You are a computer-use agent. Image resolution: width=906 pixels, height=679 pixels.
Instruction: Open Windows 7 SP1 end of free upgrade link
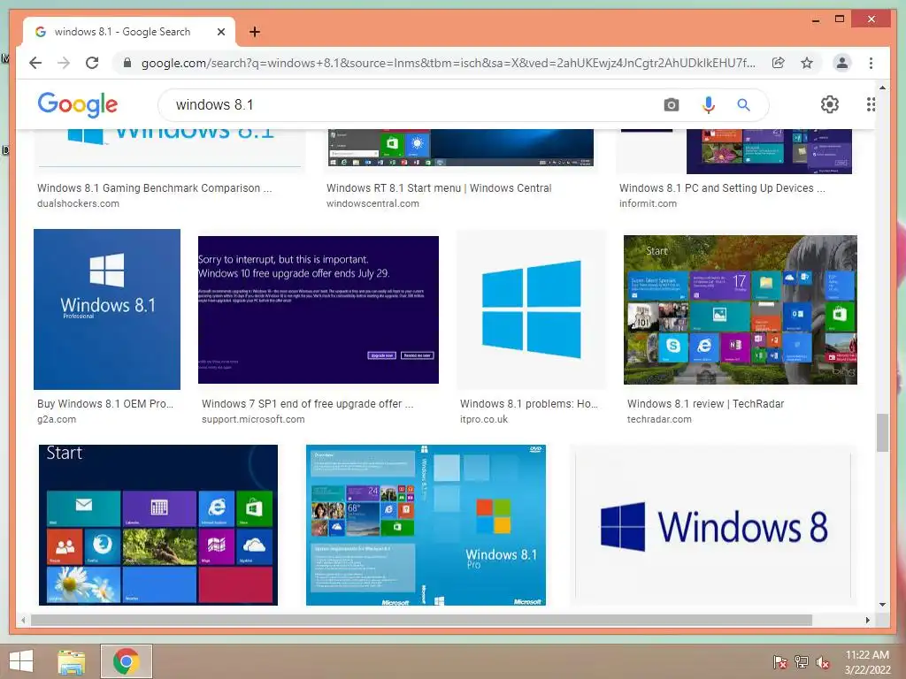[307, 404]
